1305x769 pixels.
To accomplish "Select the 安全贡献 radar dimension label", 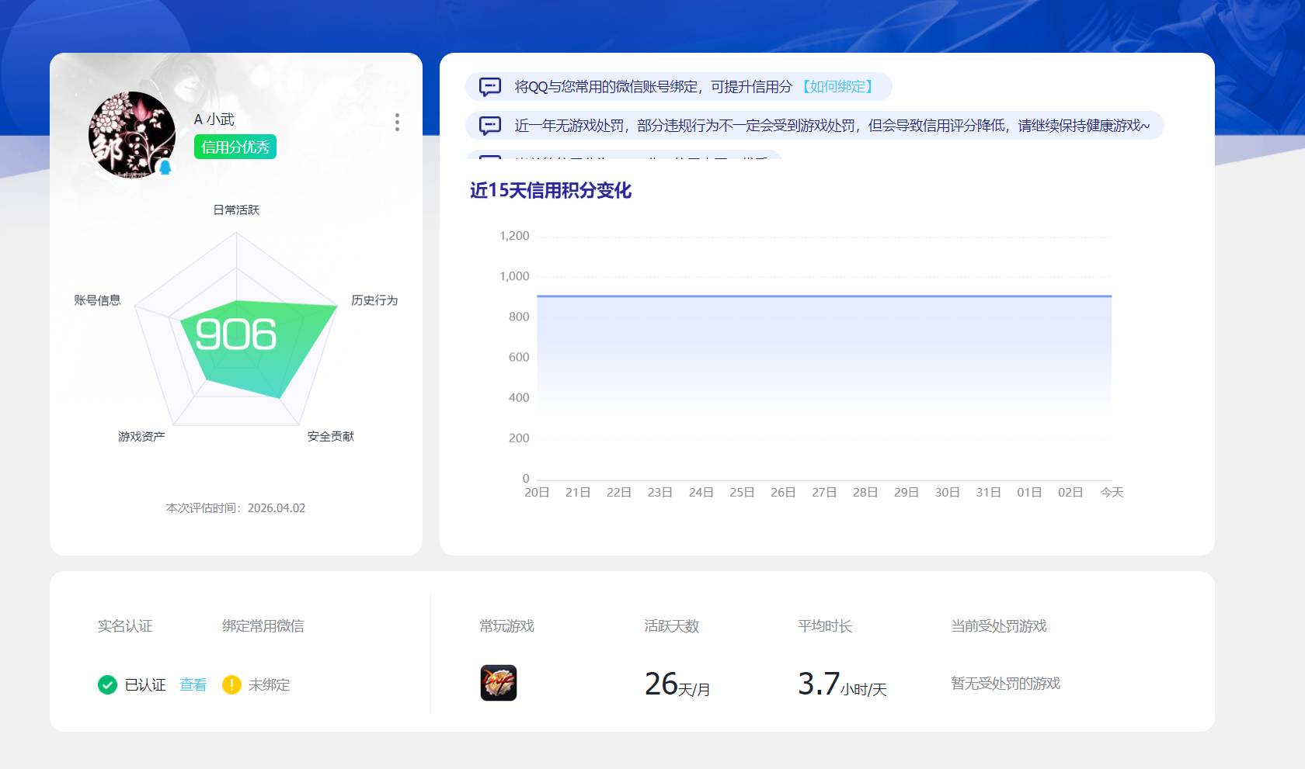I will 330,436.
